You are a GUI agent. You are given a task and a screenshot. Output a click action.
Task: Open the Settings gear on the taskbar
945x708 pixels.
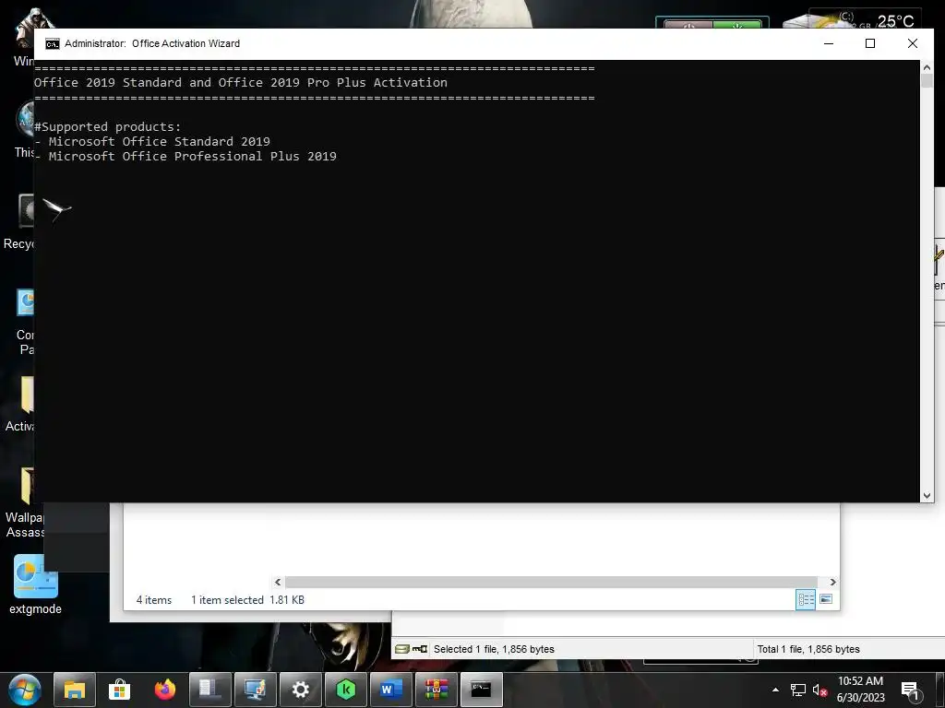click(x=300, y=690)
